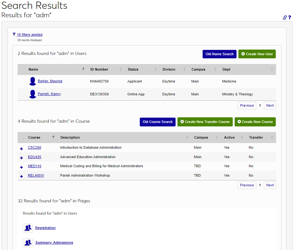Click the Registration page group icon
Screen dimensions: 294x250
click(28, 228)
